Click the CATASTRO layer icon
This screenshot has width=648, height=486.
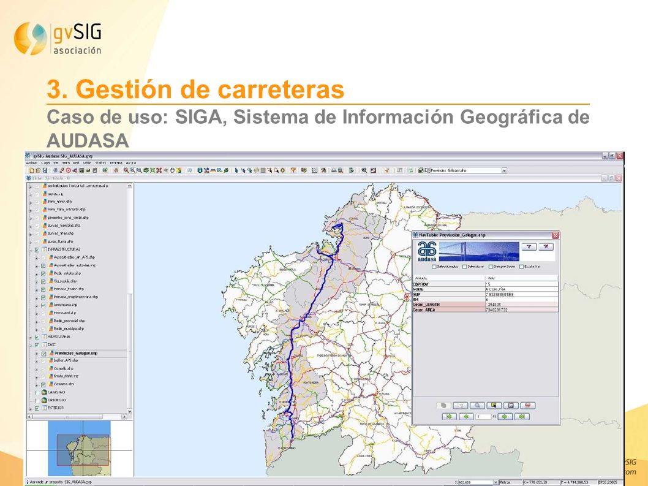[x=44, y=392]
